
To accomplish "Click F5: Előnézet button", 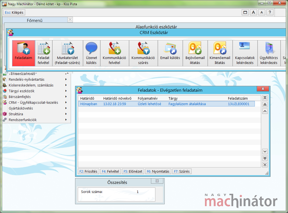I will pos(133,171).
